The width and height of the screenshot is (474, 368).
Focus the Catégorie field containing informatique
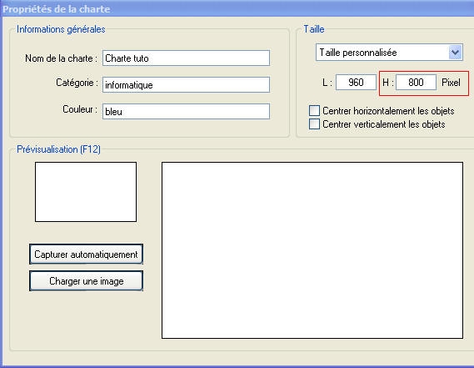click(x=186, y=84)
